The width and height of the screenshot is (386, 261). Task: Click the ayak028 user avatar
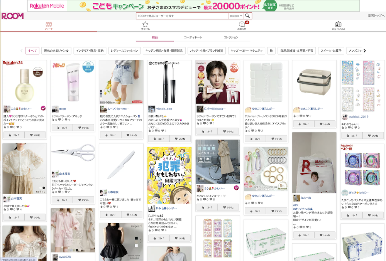click(x=55, y=257)
